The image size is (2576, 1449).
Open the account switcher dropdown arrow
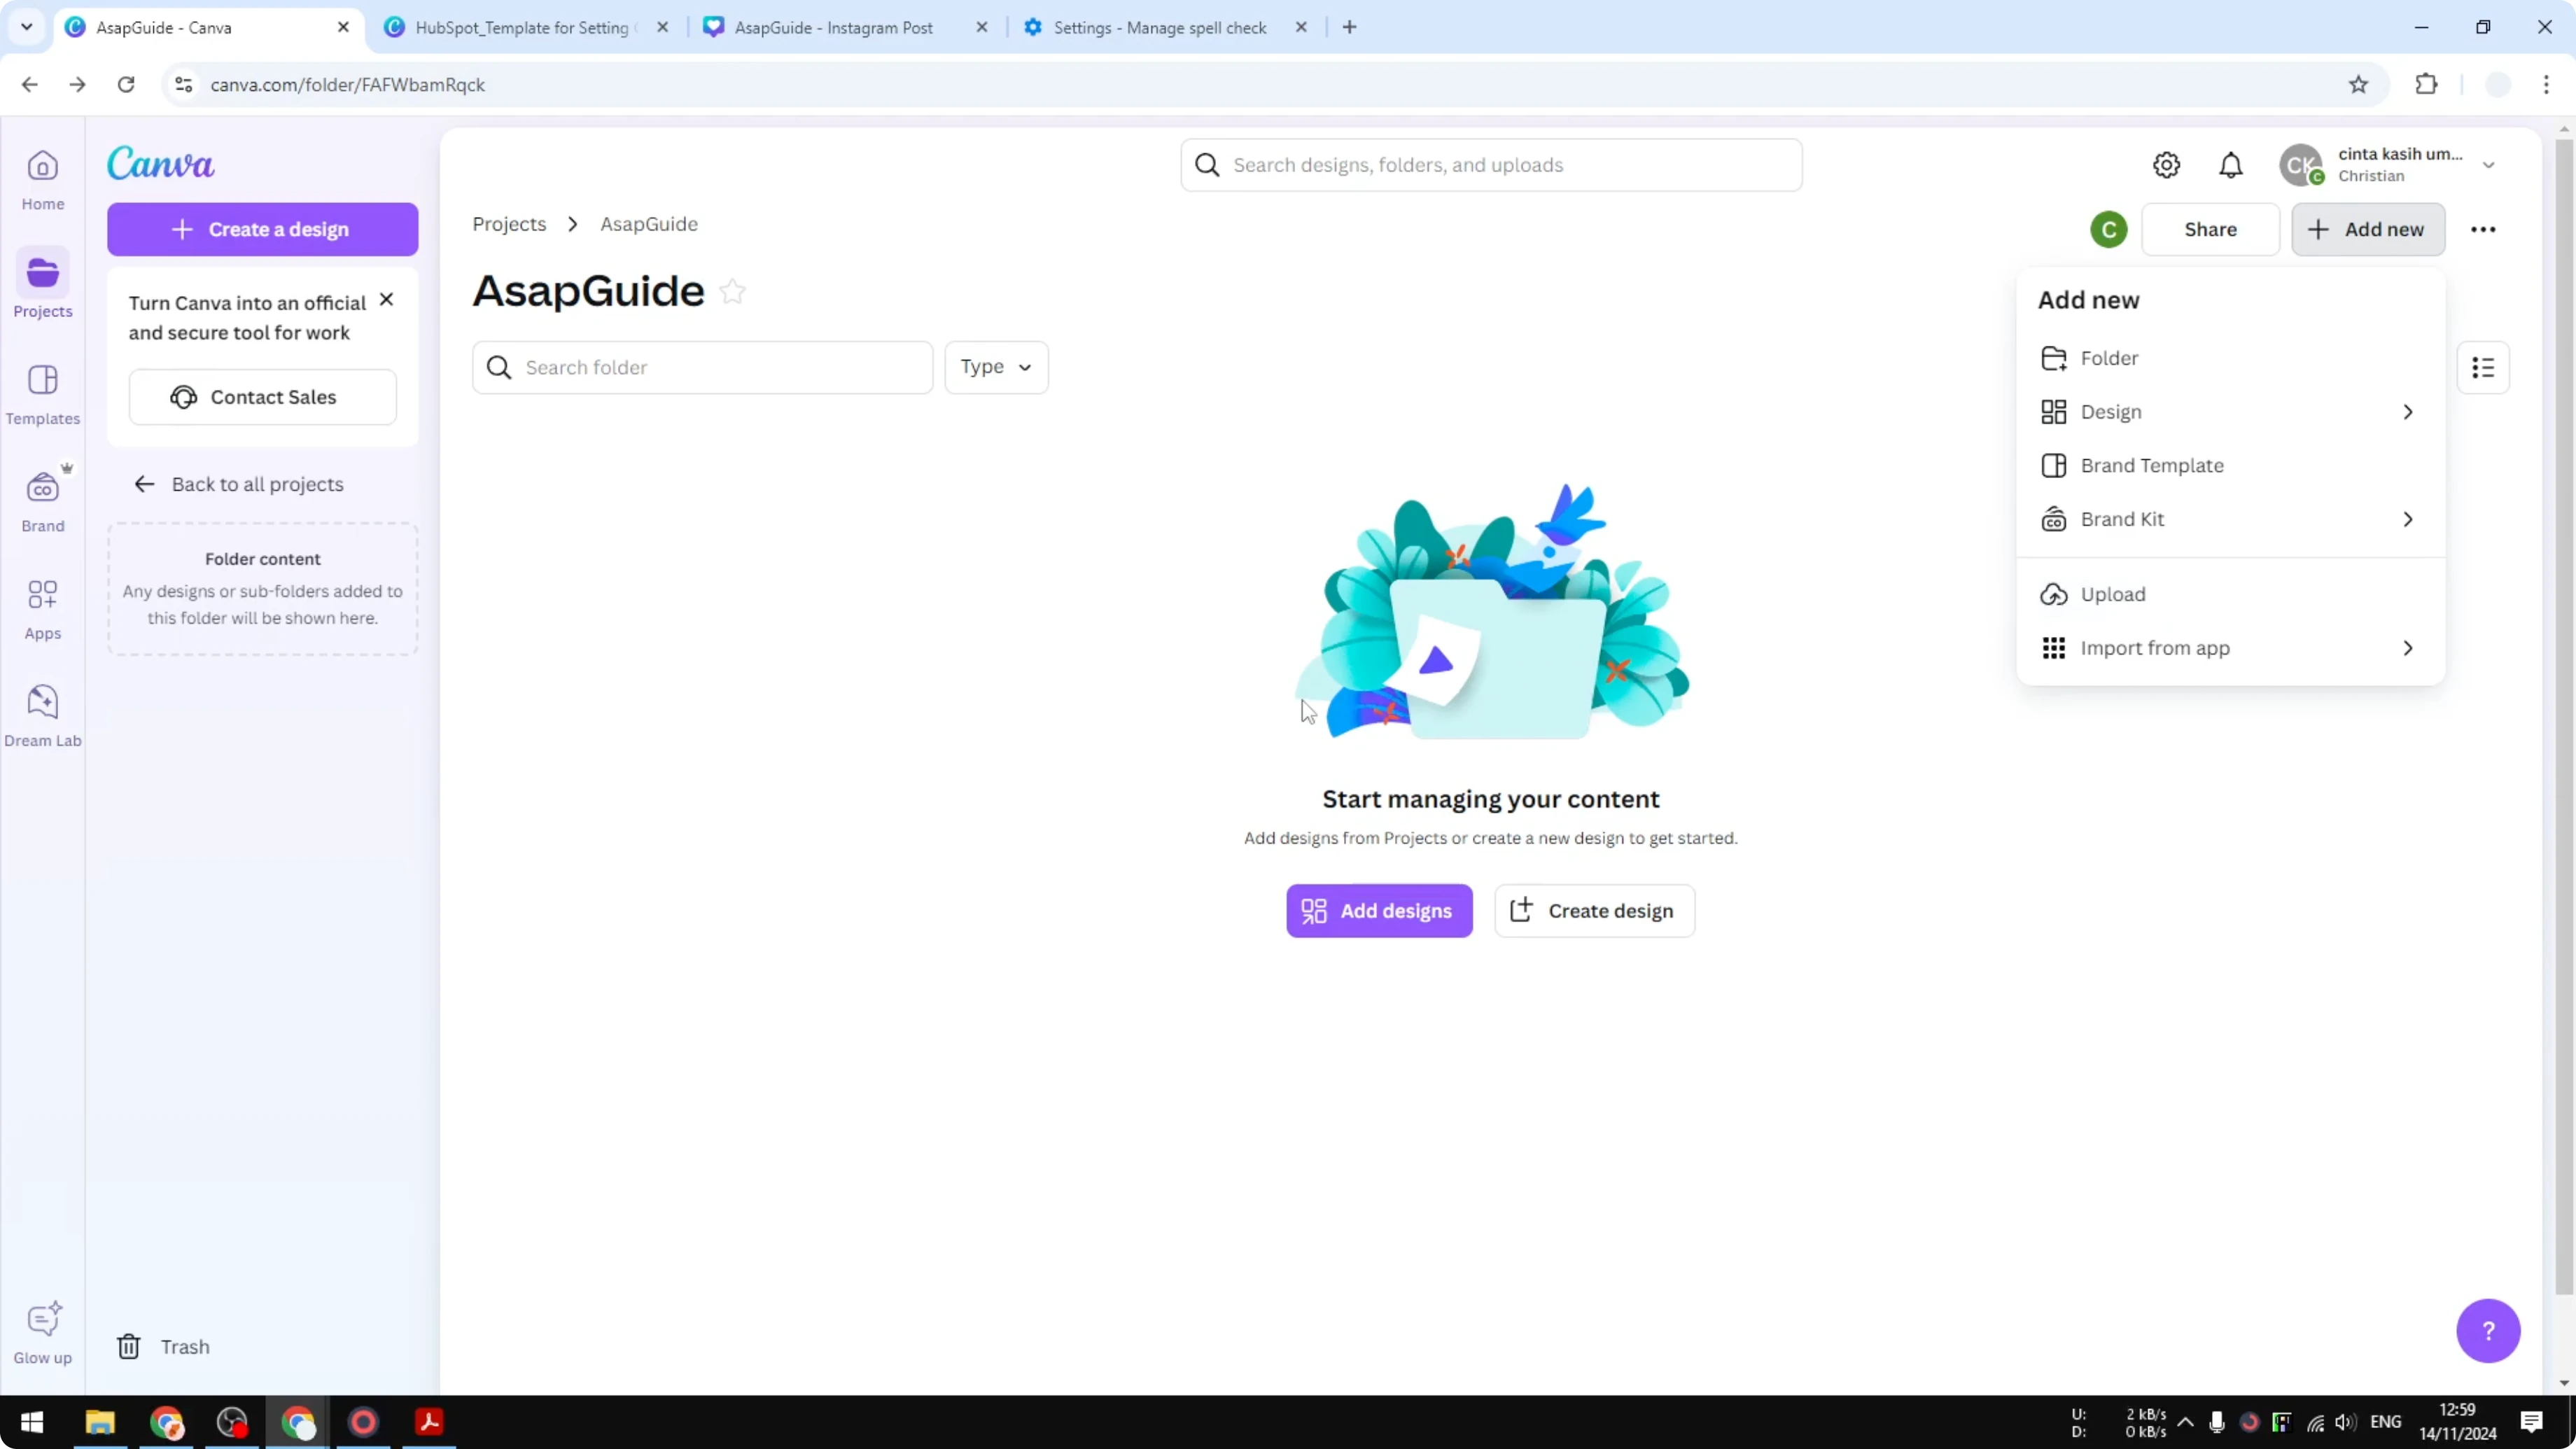pos(2488,165)
